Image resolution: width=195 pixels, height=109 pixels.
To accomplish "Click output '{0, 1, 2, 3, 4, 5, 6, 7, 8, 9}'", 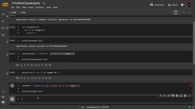I will pos(34,78).
